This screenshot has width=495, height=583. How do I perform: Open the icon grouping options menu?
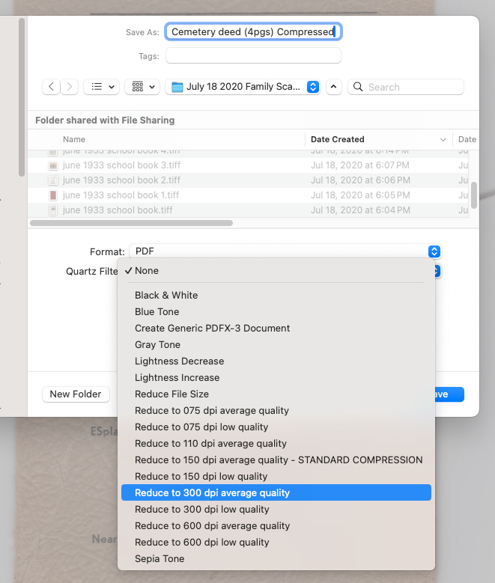coord(142,87)
